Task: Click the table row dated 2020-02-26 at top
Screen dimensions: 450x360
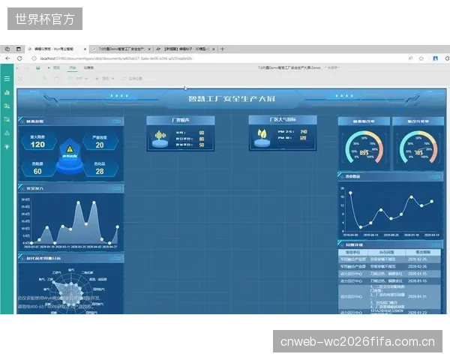Action: coord(389,259)
